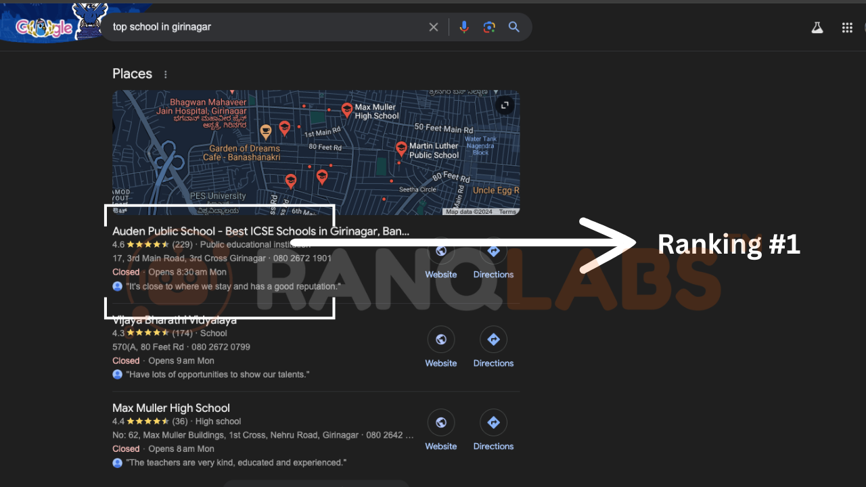Click inside the search query field

tap(264, 27)
